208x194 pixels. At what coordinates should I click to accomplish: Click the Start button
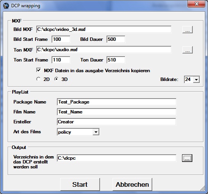[x=80, y=184]
